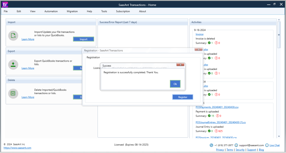Open the Privacy link

[x=220, y=149]
